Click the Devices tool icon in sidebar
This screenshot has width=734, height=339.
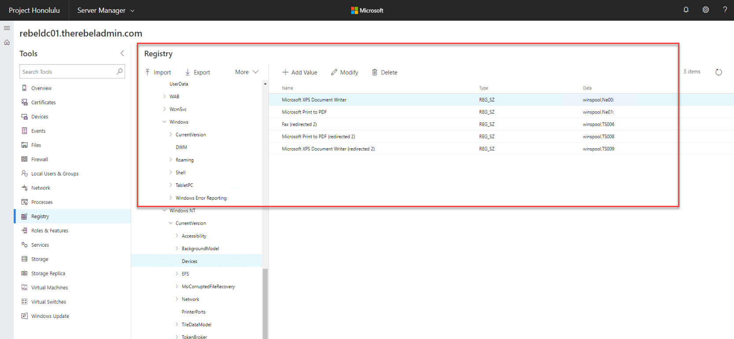coord(24,117)
